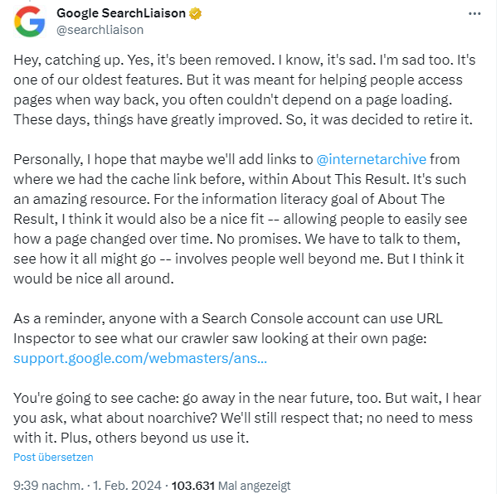Click "Post übersetzen" to translate the post
The width and height of the screenshot is (501, 494).
point(53,458)
